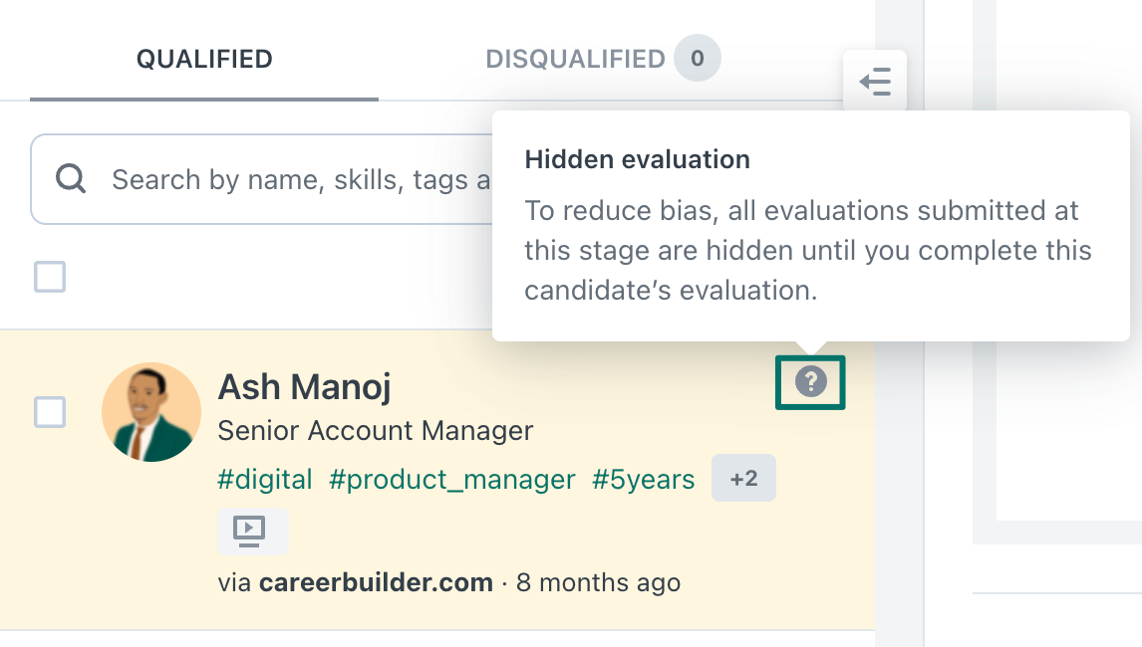Click the careerbuilder.com source label
Viewport: 1142px width, 647px height.
point(376,582)
